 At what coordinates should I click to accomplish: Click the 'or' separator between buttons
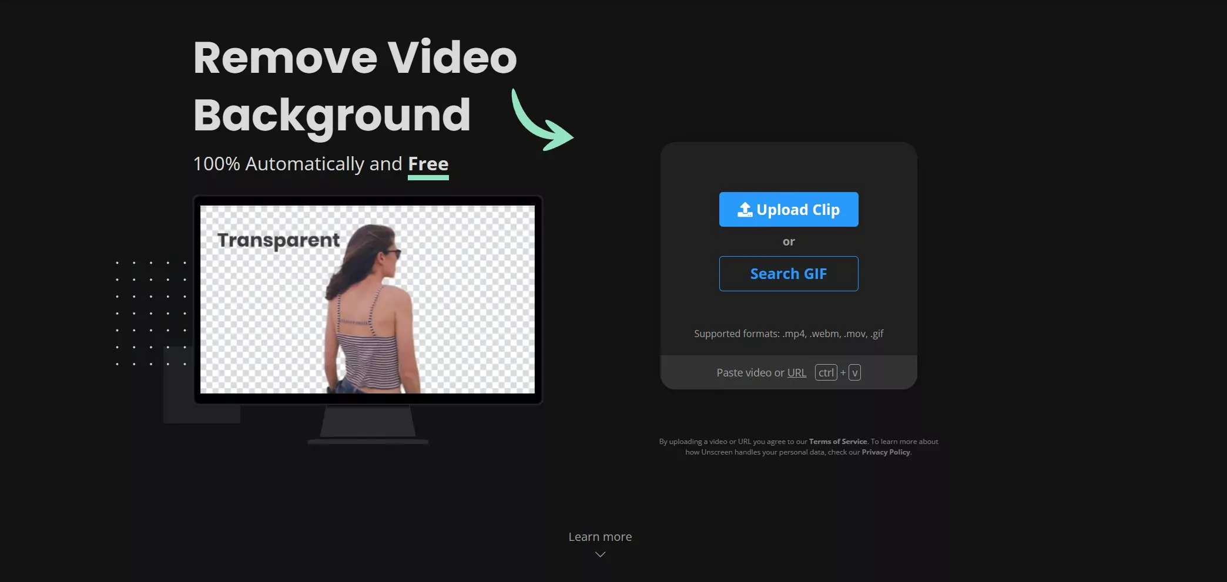click(789, 241)
